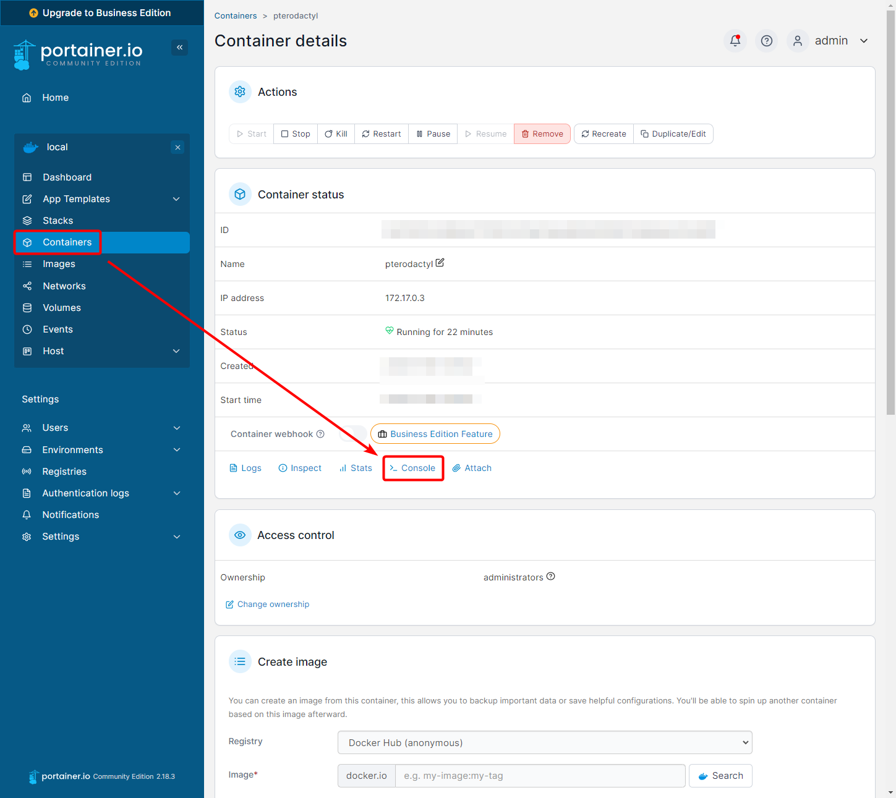
Task: Expand the Environments section chevron
Action: pyautogui.click(x=177, y=450)
